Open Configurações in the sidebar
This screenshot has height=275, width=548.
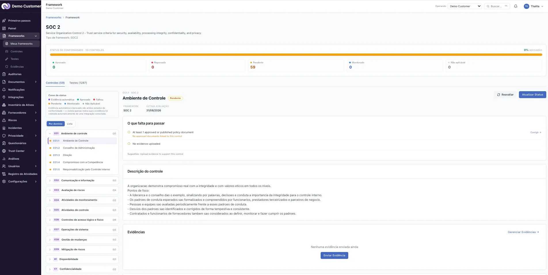pos(20,182)
